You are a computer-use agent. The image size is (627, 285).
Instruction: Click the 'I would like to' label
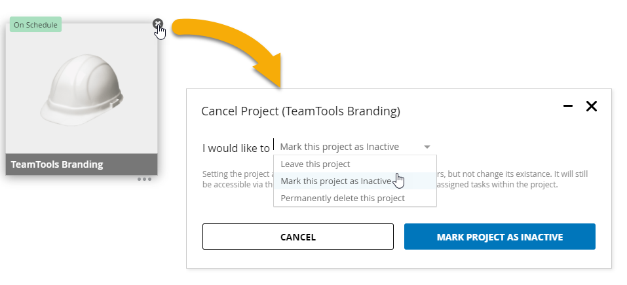(x=236, y=148)
